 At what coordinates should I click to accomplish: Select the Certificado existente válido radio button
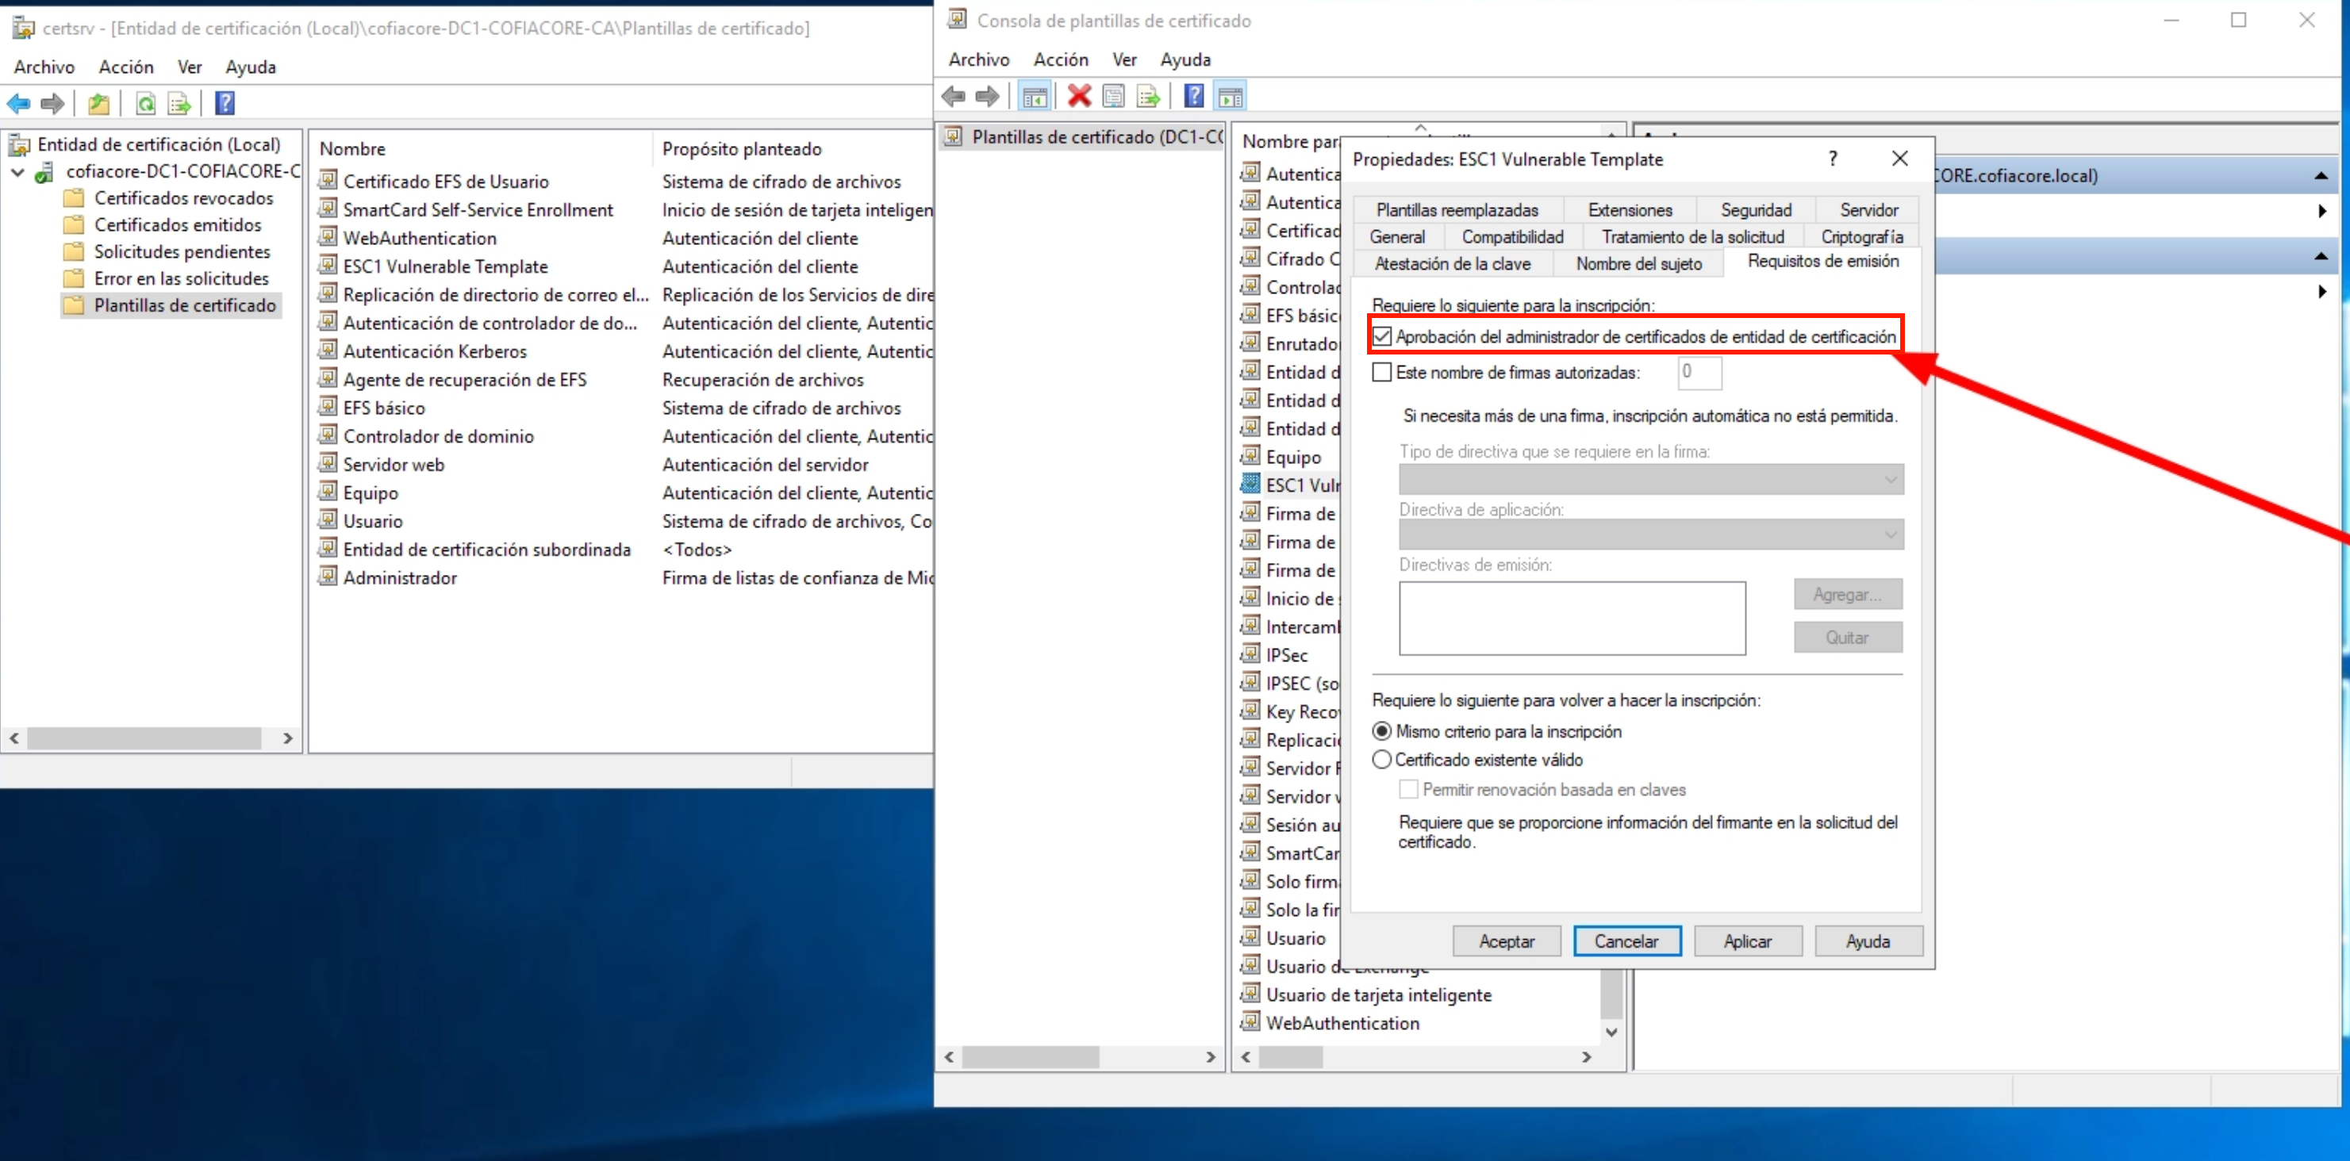pos(1382,760)
